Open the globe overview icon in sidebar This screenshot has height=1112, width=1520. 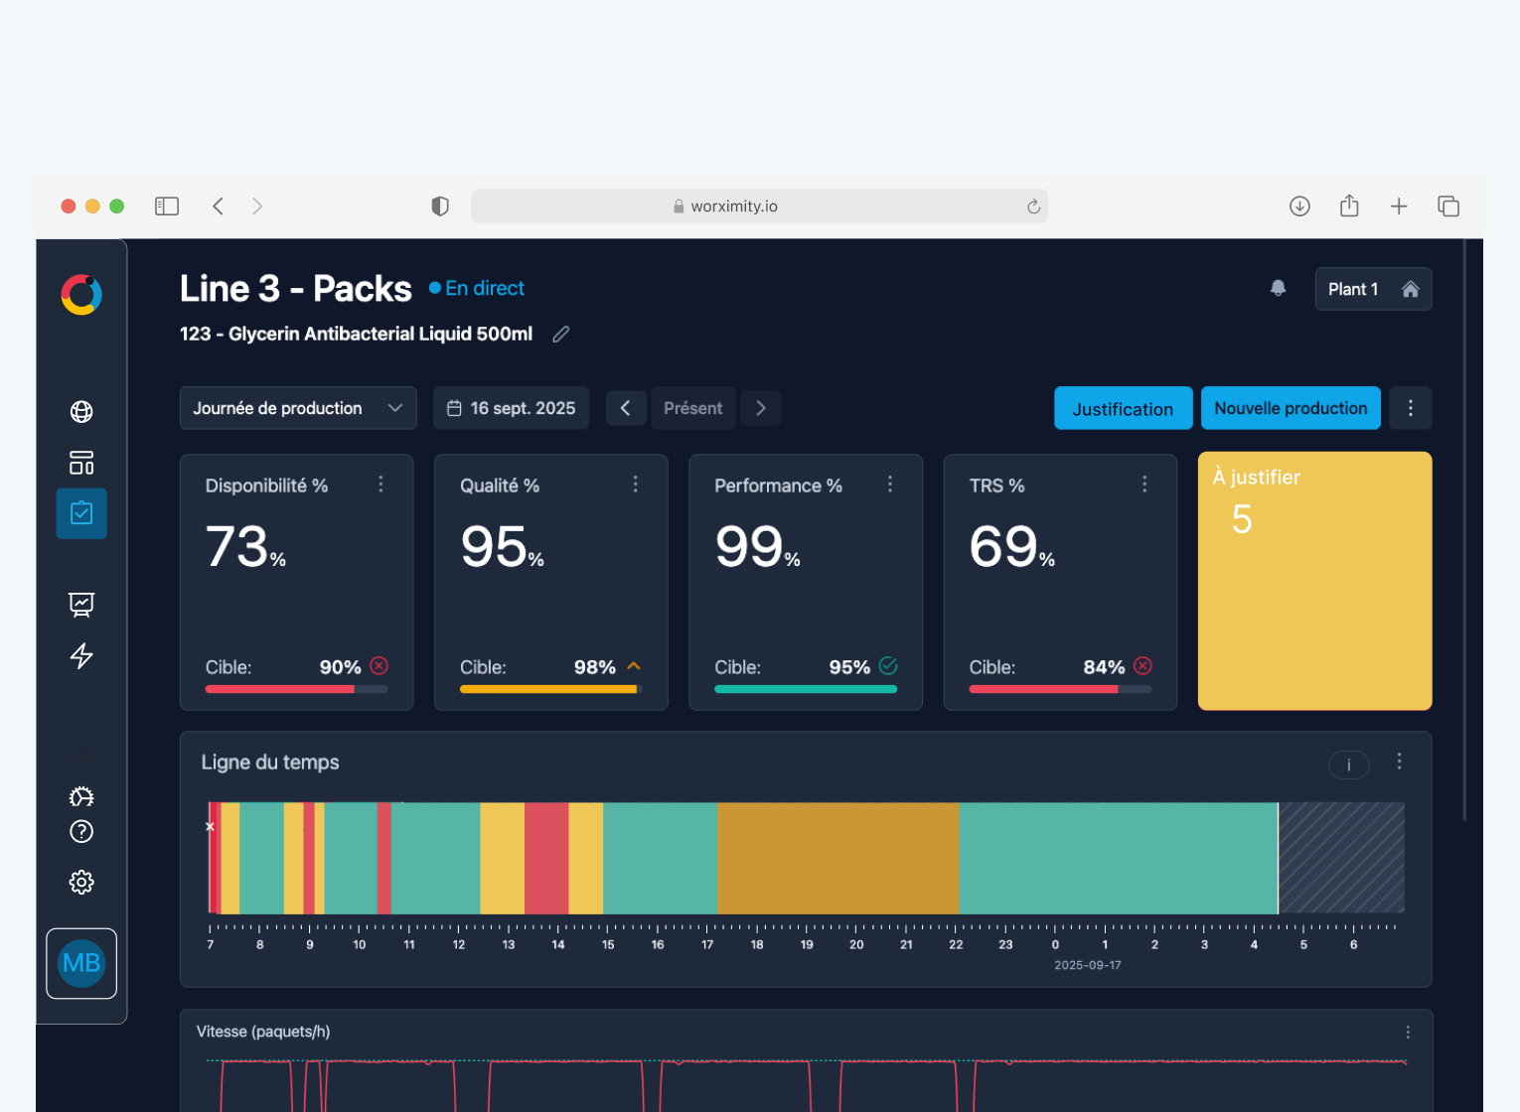81,411
